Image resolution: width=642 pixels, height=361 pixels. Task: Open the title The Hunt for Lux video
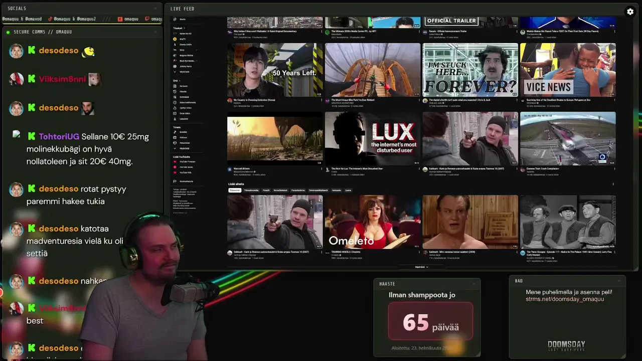click(357, 168)
